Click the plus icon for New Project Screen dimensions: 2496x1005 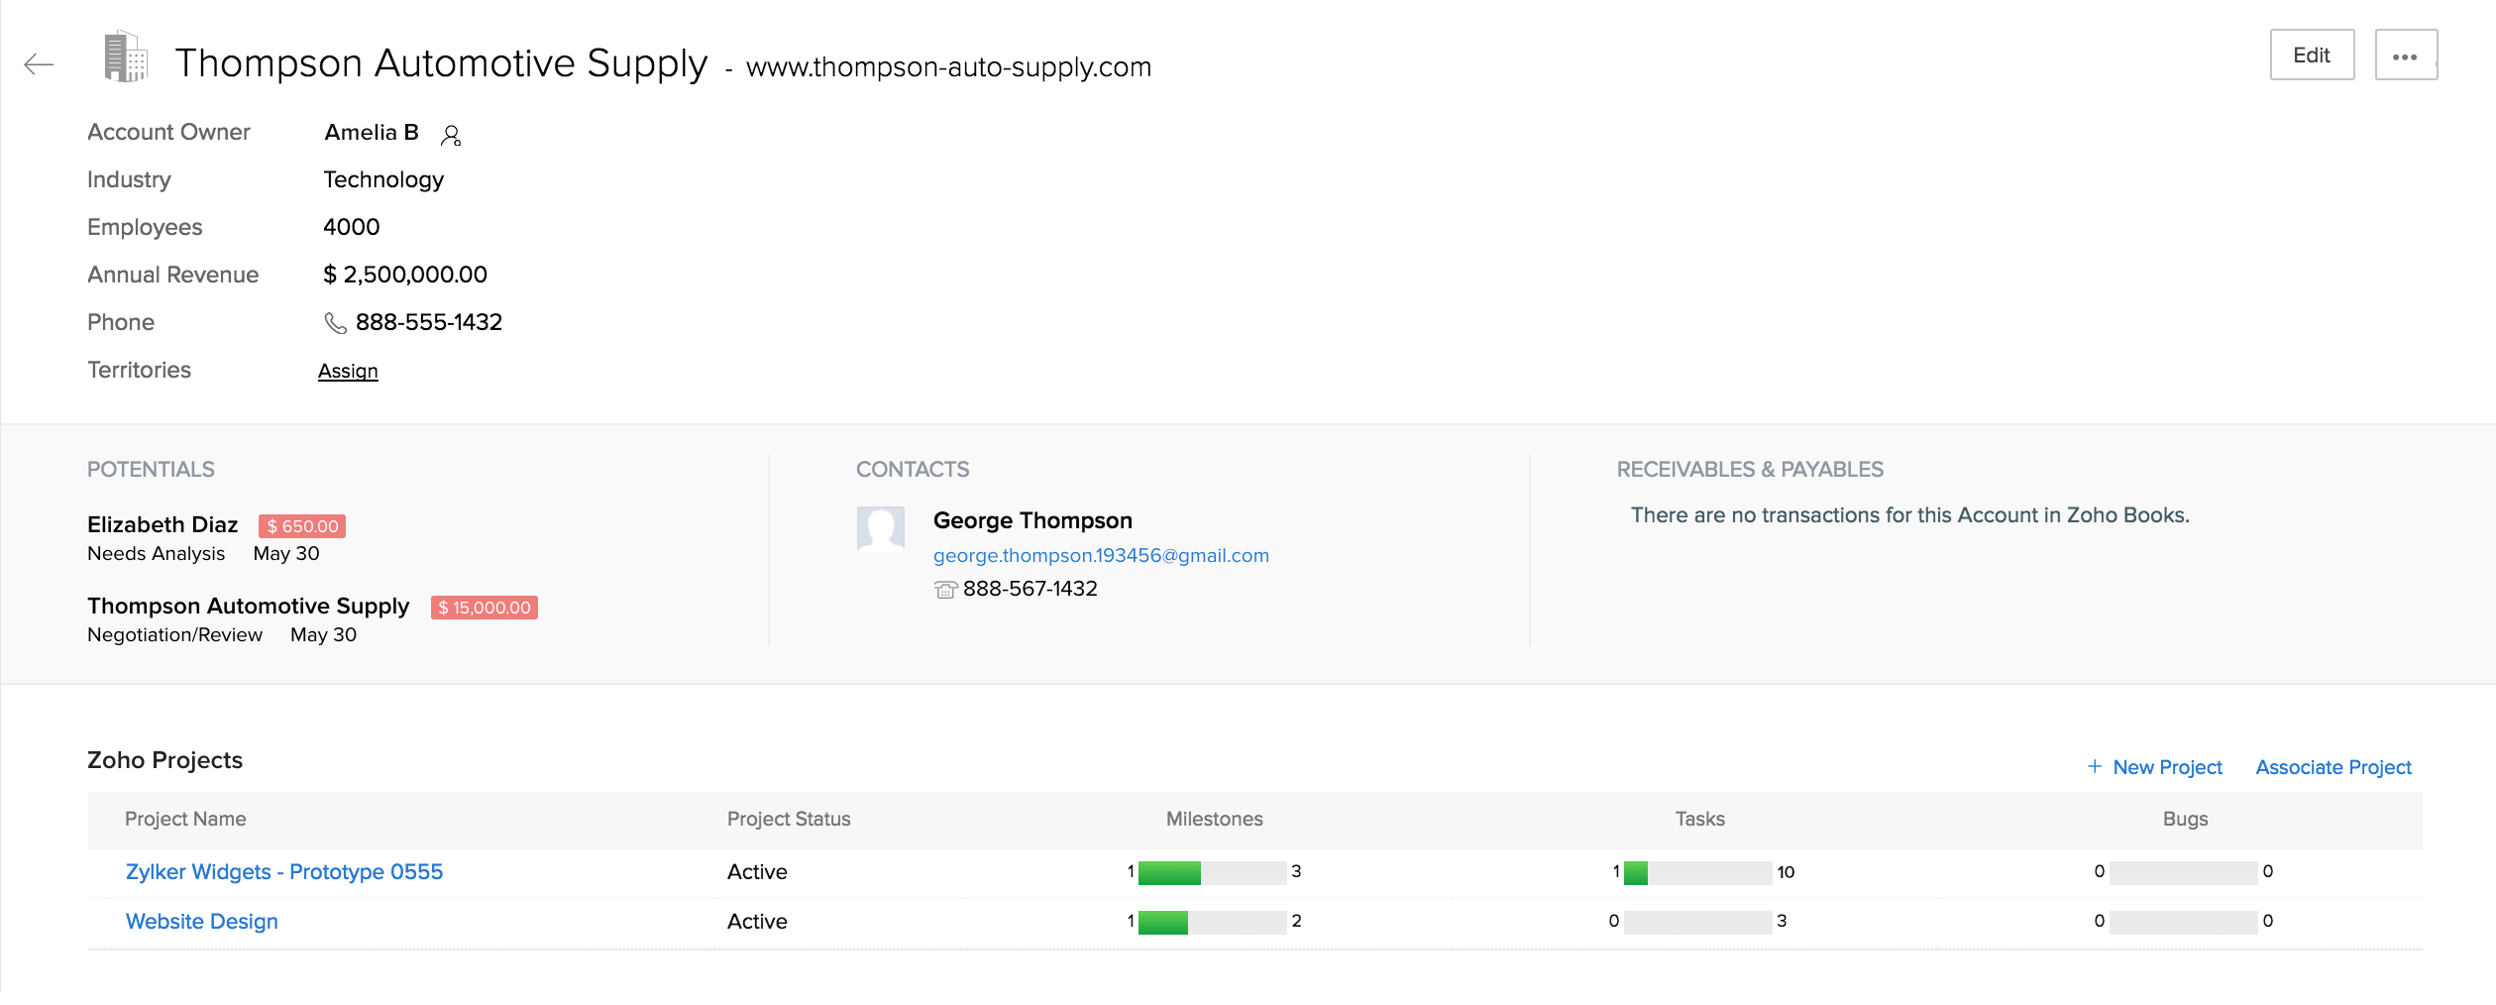tap(2094, 767)
